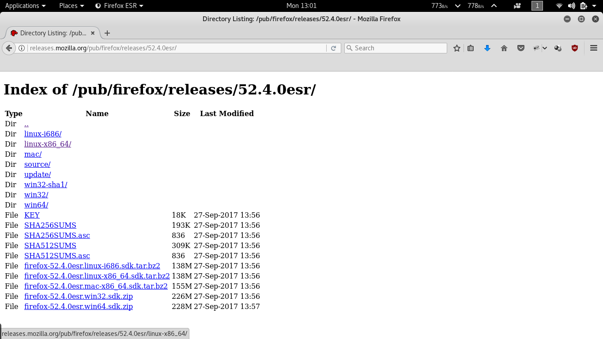Go back using the back arrow button
The height and width of the screenshot is (339, 603).
pos(9,48)
